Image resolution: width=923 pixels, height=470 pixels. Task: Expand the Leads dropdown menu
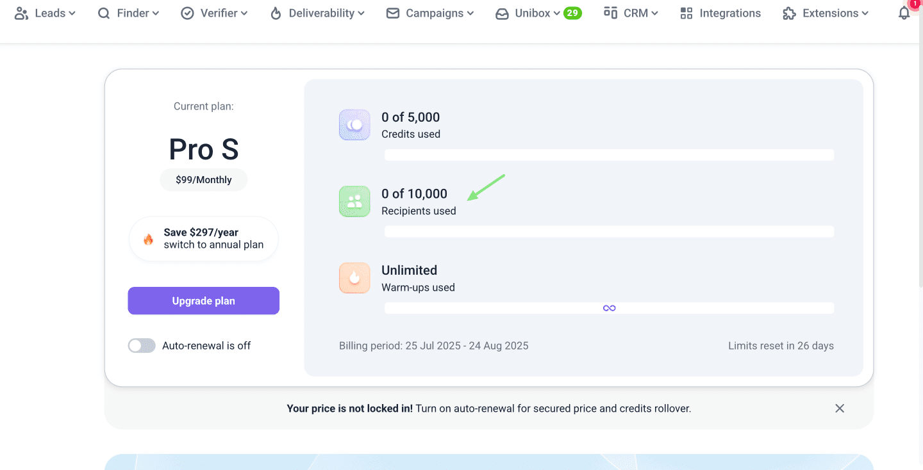point(45,13)
